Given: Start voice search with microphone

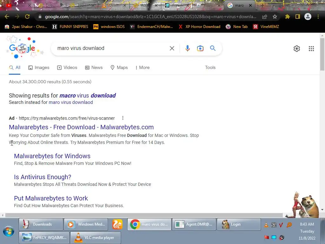Looking at the screenshot, I should tap(187, 48).
